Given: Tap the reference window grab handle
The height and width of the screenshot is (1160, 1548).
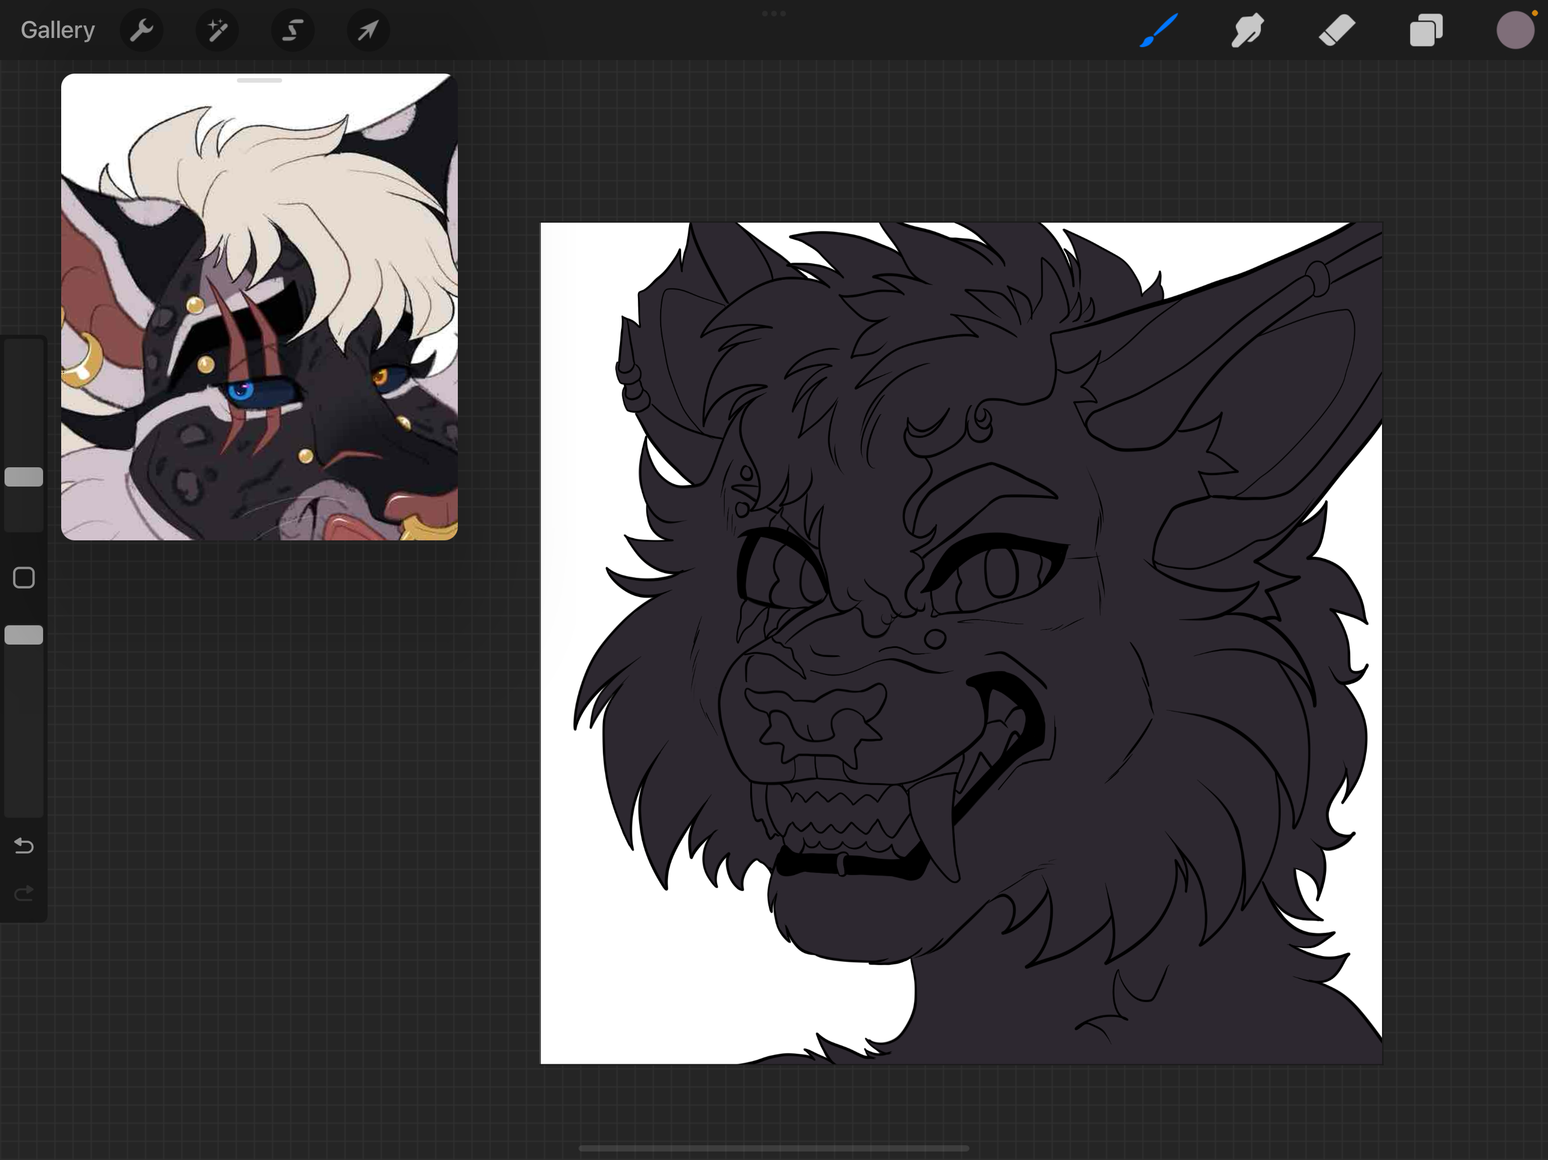Looking at the screenshot, I should pos(259,80).
